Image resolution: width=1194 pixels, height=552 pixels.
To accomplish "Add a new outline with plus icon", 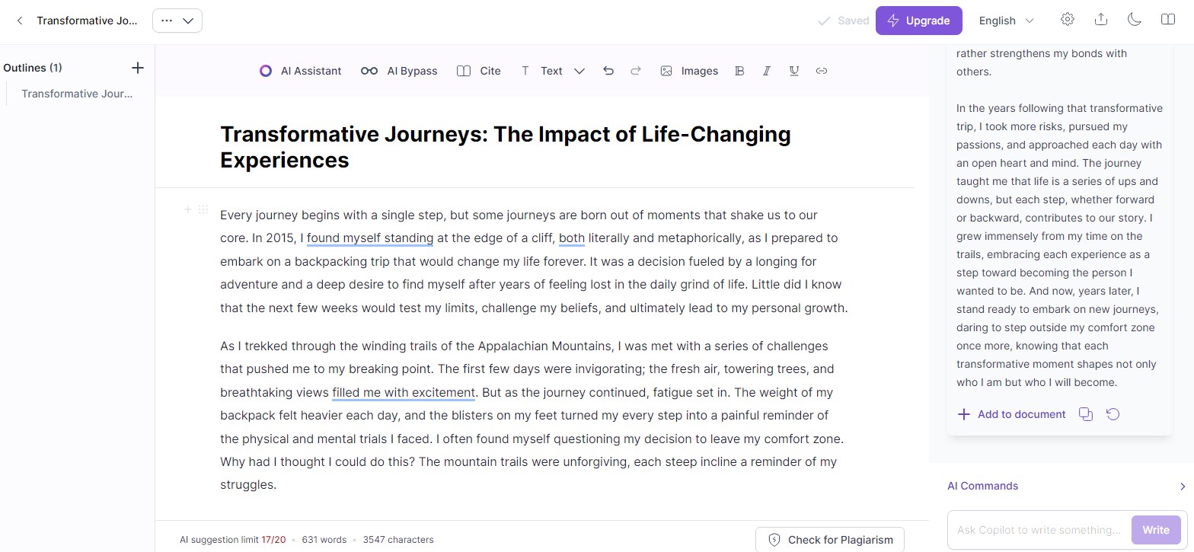I will coord(138,68).
